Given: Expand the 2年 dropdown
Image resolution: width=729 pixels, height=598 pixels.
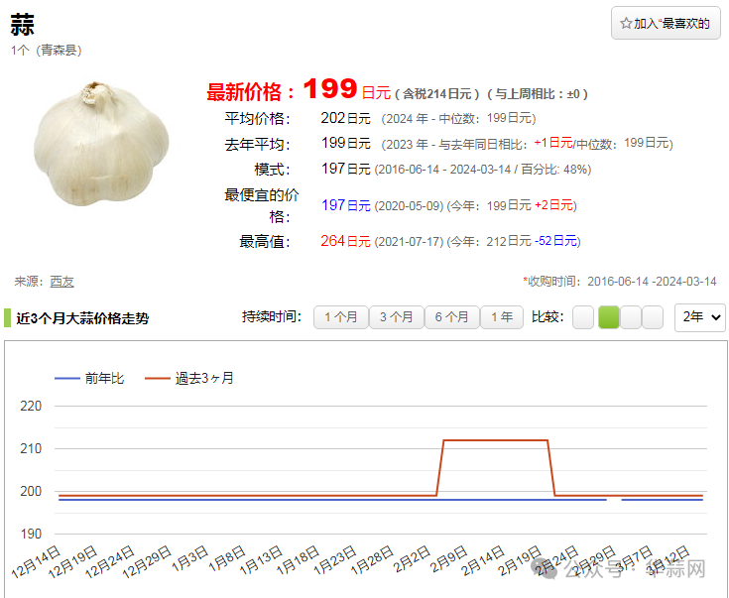Looking at the screenshot, I should click(x=699, y=317).
